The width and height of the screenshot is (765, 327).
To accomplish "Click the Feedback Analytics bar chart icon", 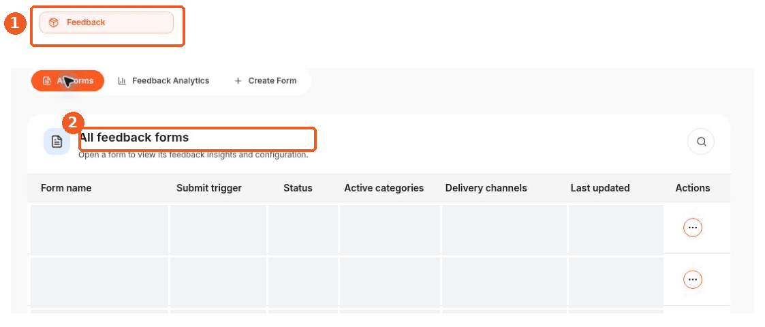I will click(x=122, y=81).
